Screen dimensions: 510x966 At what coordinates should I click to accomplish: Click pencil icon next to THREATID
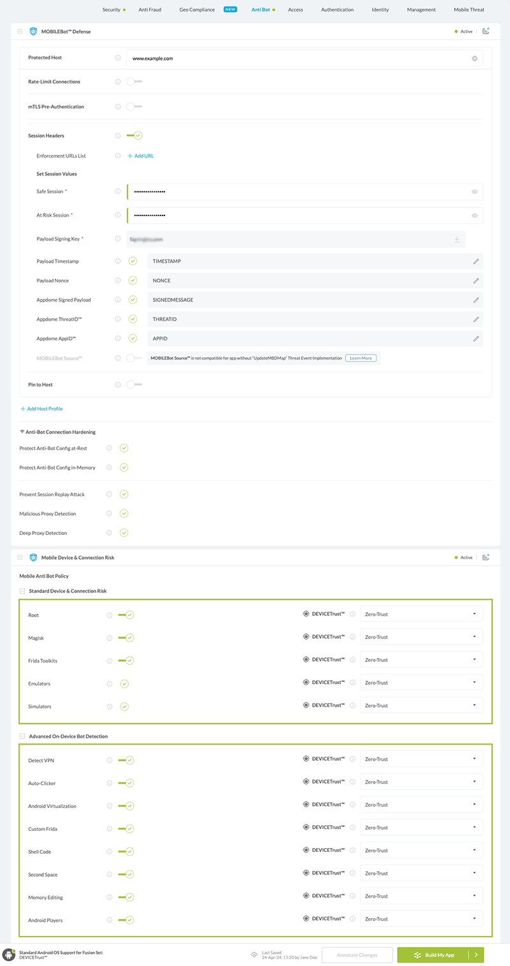click(476, 319)
